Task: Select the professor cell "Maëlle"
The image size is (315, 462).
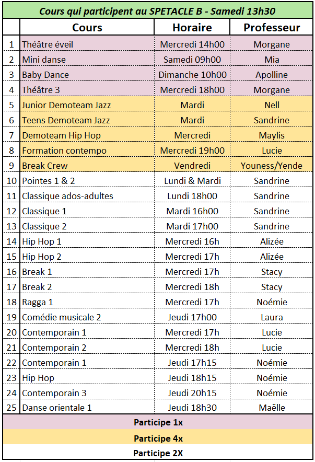Action: coord(272,408)
